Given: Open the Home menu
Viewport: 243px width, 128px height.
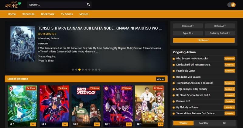Looking at the screenshot, I should coord(12,14).
